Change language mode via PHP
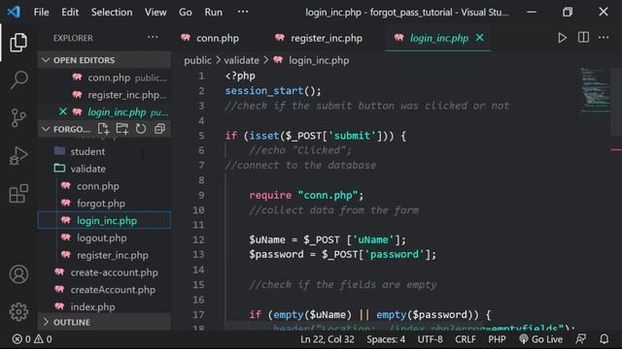This screenshot has width=622, height=349. point(497,339)
